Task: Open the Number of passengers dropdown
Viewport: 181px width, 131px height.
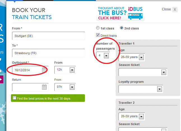Action: (103, 56)
